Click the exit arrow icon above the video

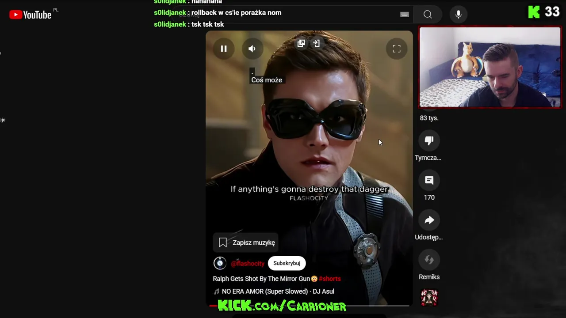point(317,43)
